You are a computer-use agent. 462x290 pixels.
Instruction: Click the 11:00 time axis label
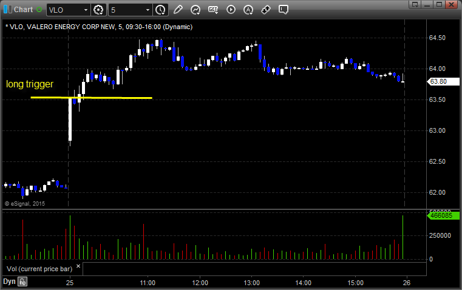[x=148, y=283]
